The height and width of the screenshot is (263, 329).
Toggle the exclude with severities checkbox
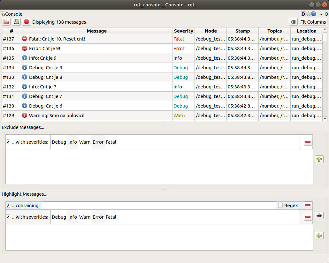(x=8, y=142)
